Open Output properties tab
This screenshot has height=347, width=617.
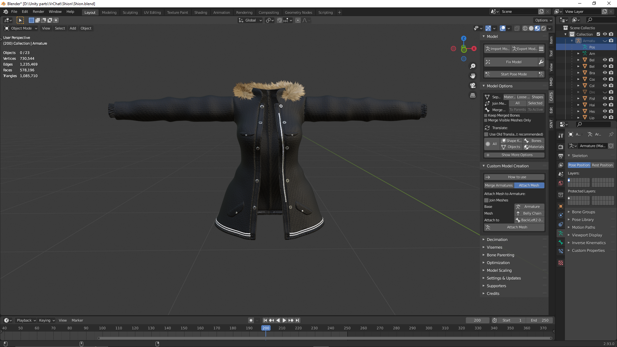point(561,156)
